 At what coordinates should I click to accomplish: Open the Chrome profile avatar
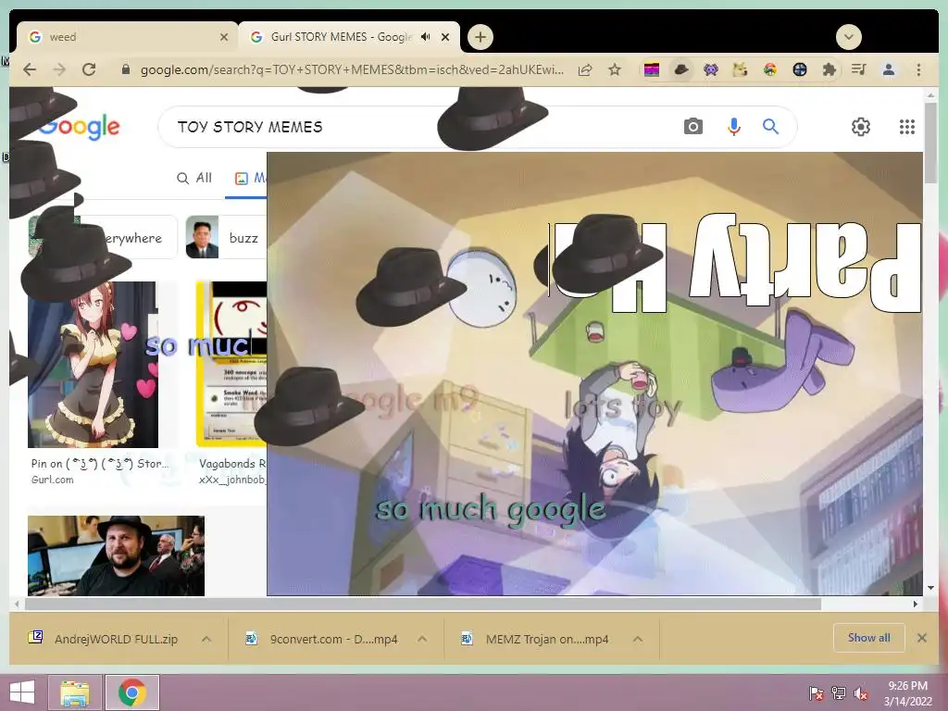[x=888, y=70]
